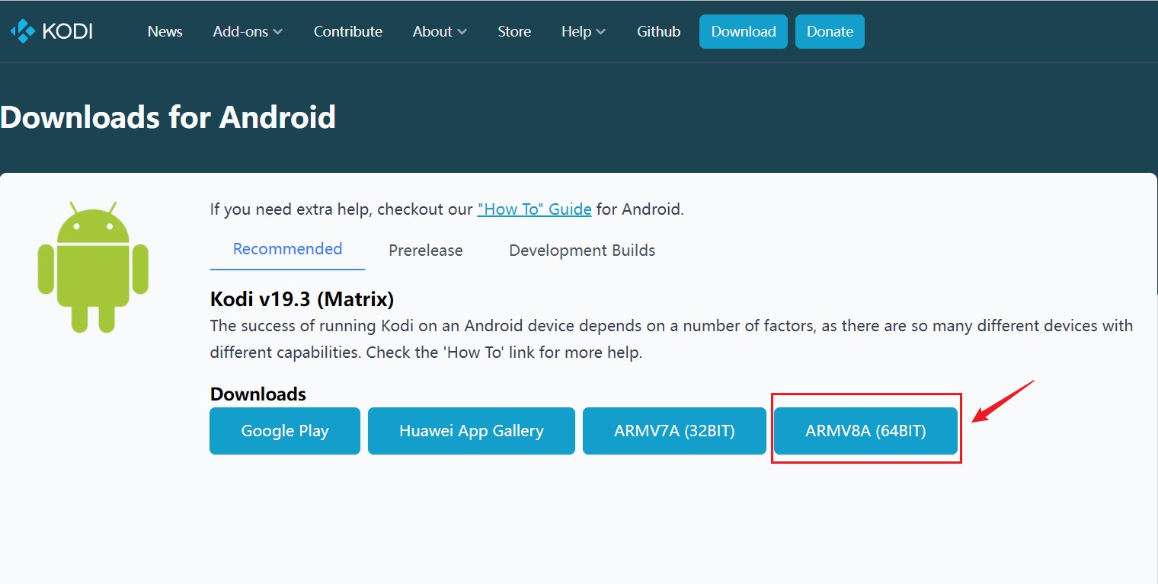
Task: Expand the Help dropdown menu
Action: click(x=584, y=31)
